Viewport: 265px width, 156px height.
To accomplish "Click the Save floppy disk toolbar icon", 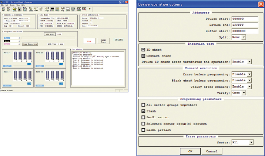I will click(x=20, y=9).
